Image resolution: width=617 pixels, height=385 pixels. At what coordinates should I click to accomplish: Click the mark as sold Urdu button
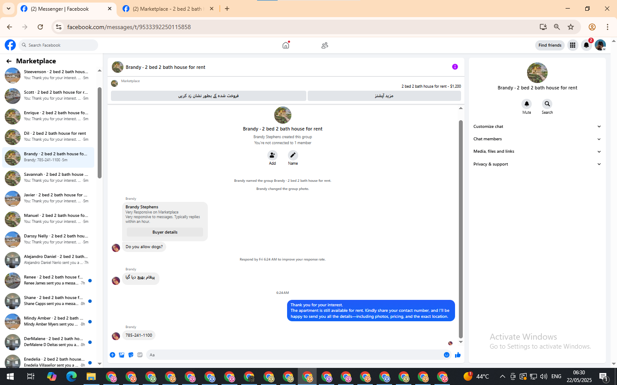click(x=209, y=96)
